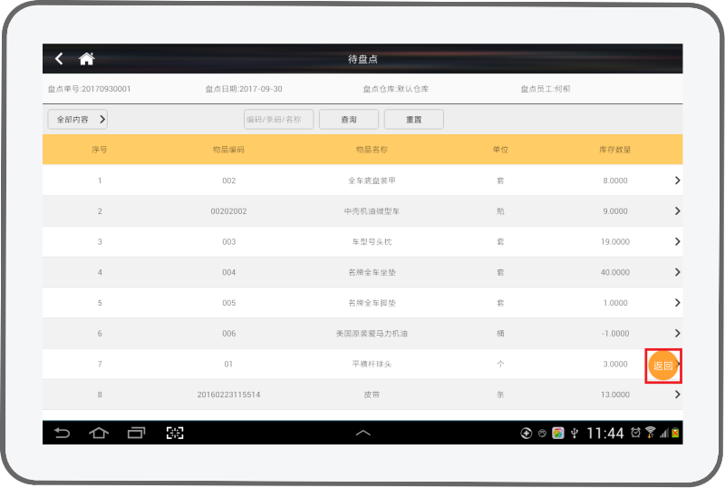
Task: Tap the screenshot capture icon in navigation bar
Action: tap(175, 433)
